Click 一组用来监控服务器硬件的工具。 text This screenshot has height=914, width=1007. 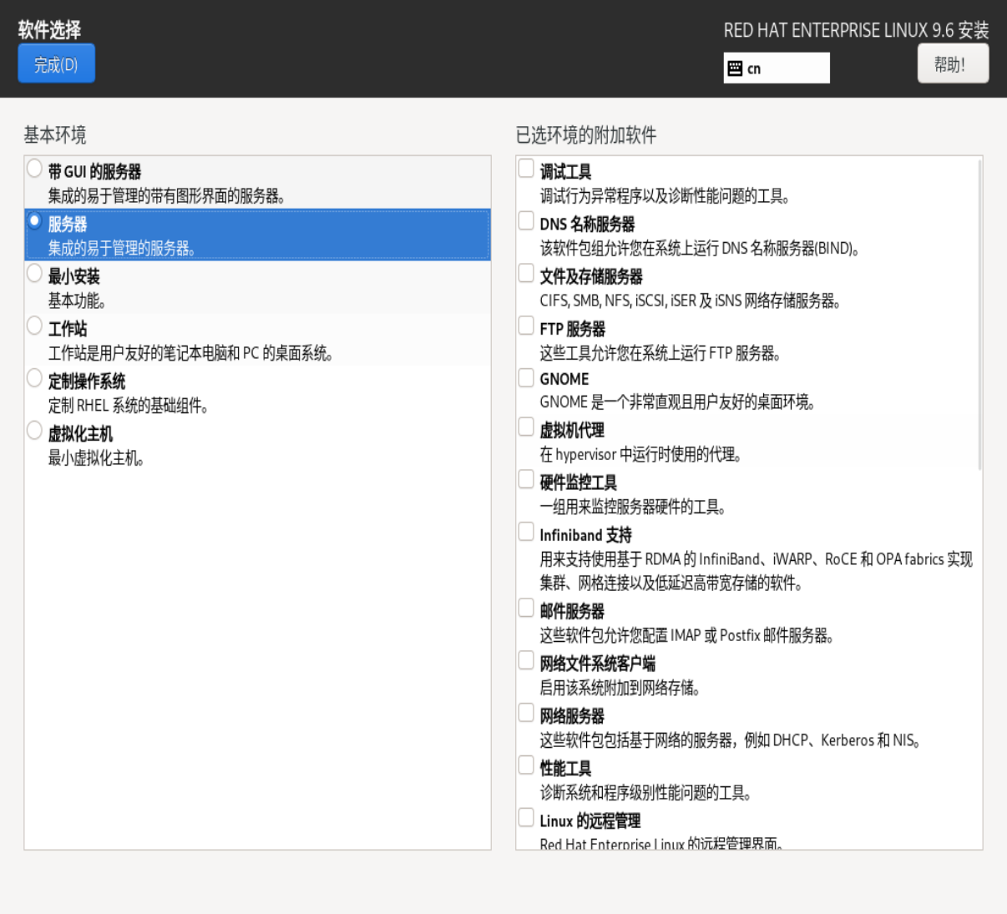point(634,507)
